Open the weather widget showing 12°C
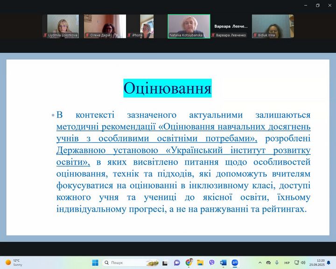The image size is (336, 269). (14, 262)
